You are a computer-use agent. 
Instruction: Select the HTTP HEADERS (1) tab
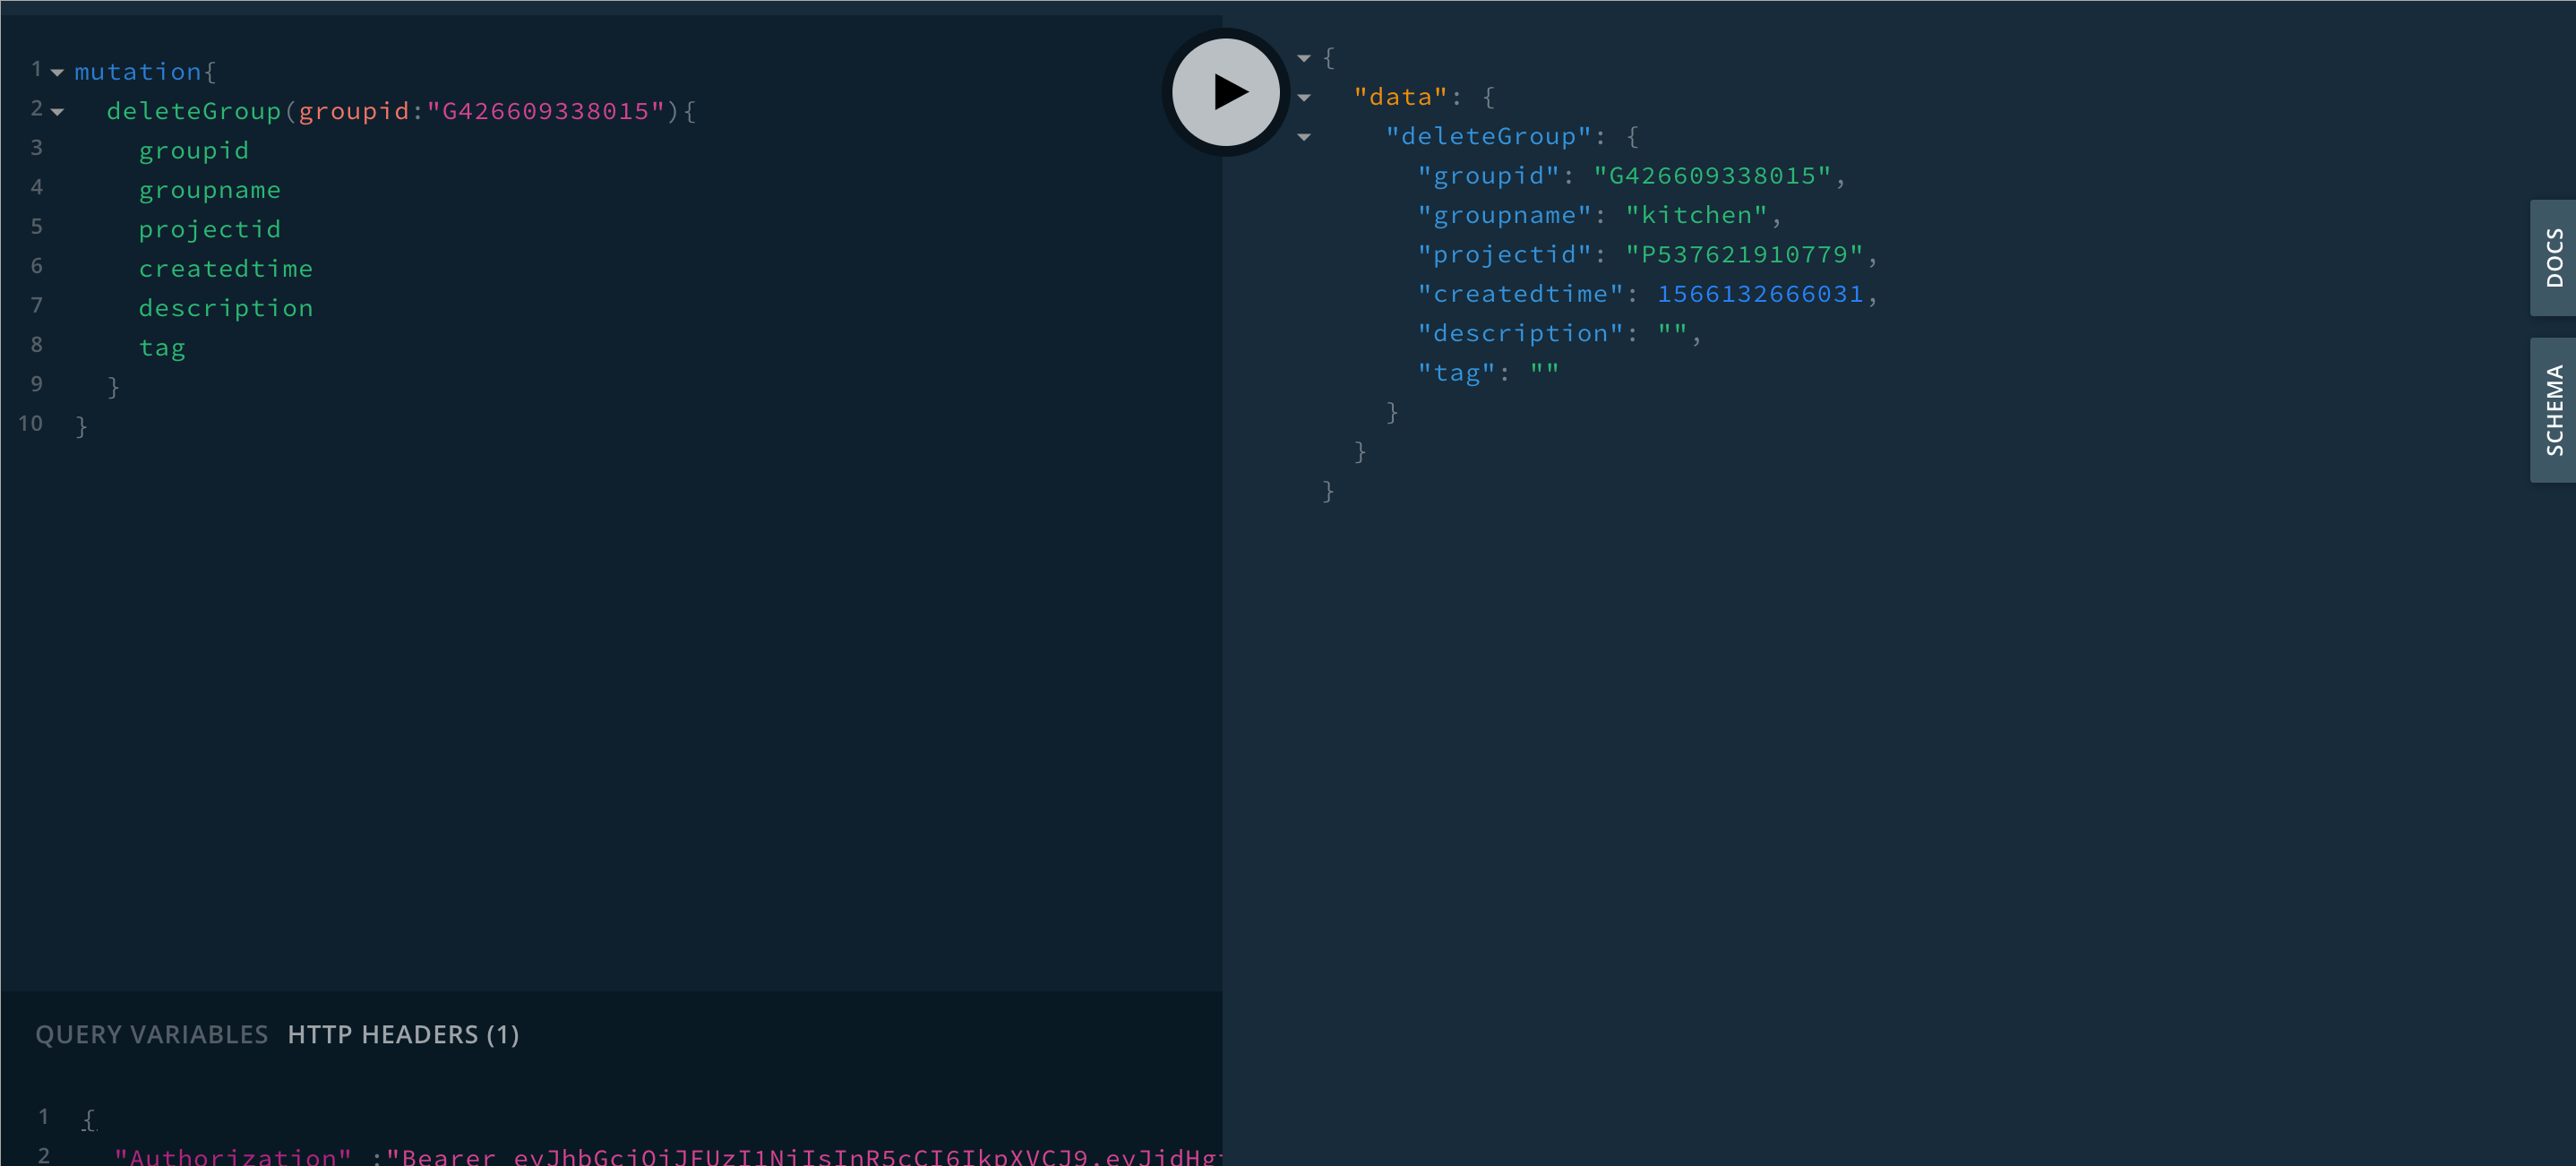click(403, 1034)
